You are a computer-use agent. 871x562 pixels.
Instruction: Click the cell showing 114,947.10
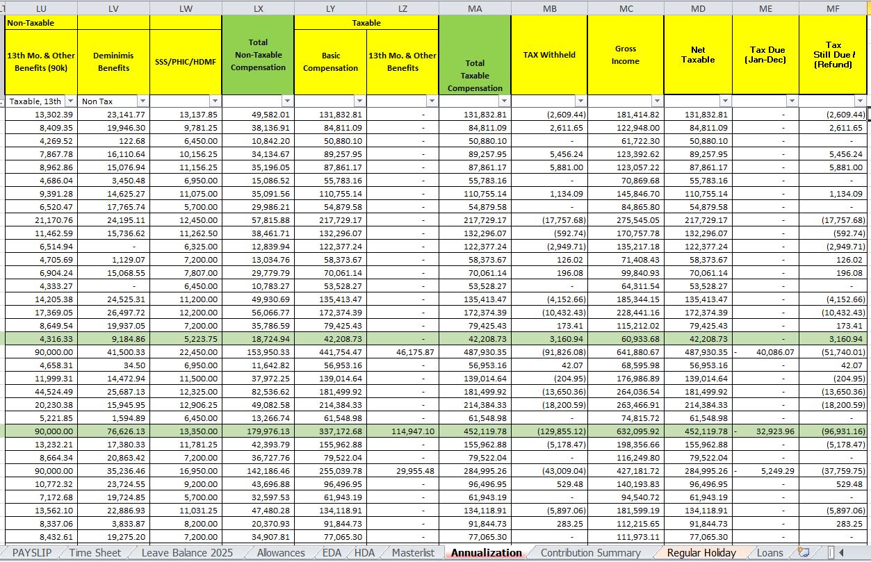[402, 431]
